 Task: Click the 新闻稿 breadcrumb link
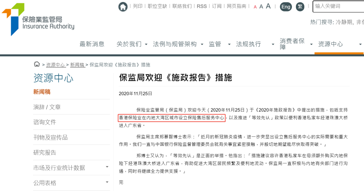pos(77,65)
